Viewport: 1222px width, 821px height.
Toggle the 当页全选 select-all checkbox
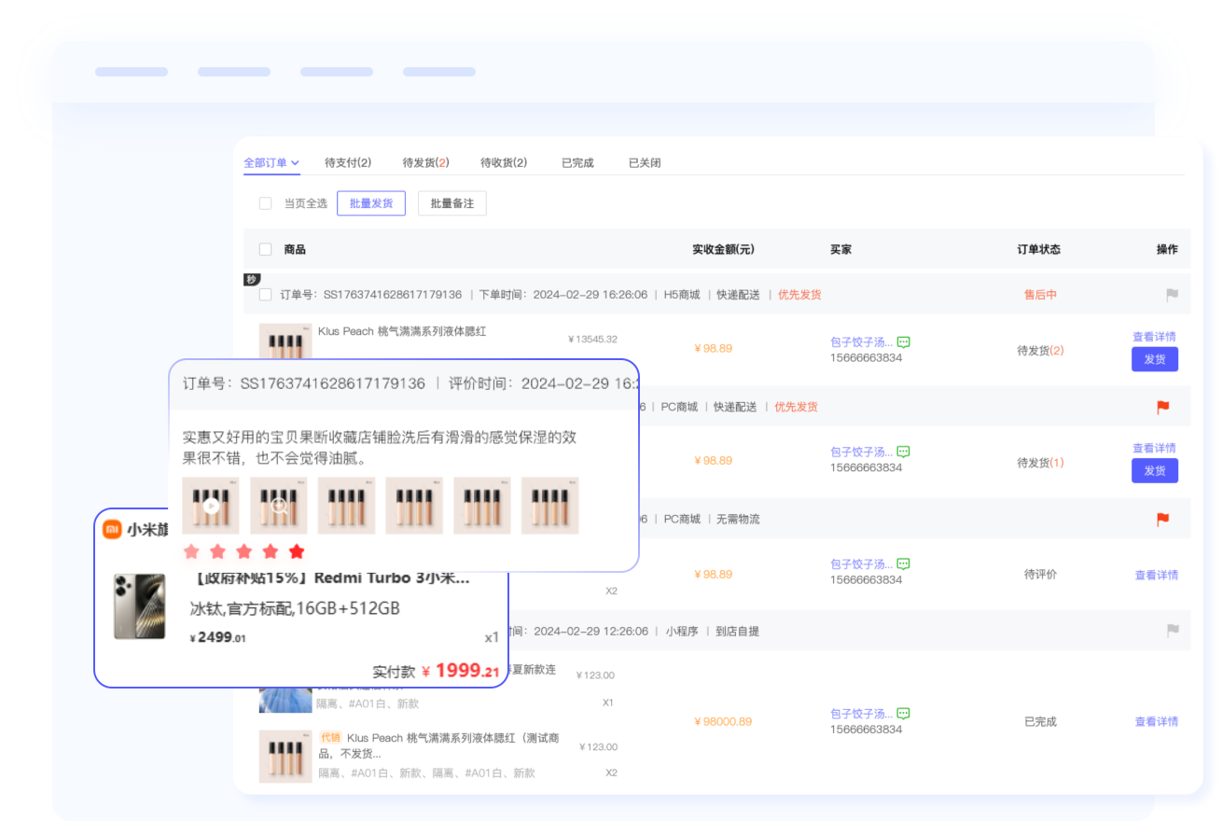tap(265, 203)
